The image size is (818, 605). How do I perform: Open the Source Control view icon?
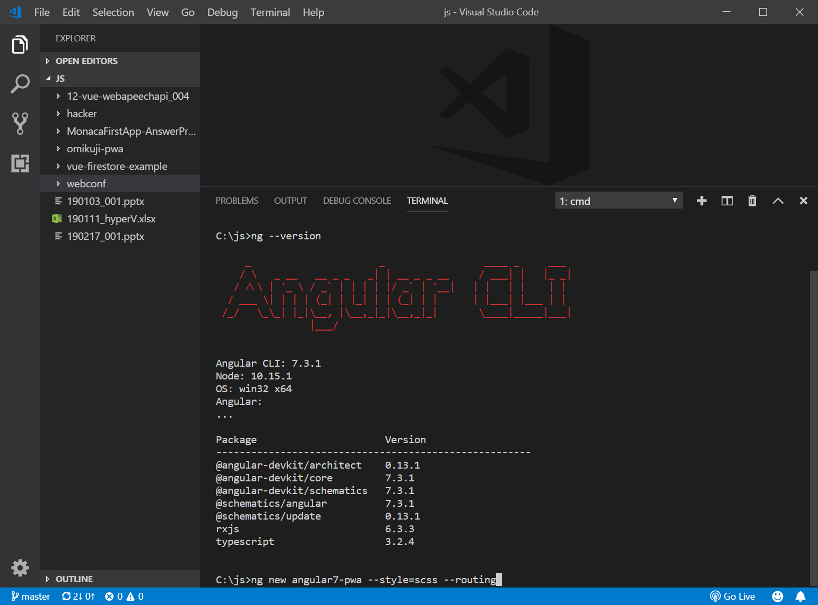coord(20,123)
